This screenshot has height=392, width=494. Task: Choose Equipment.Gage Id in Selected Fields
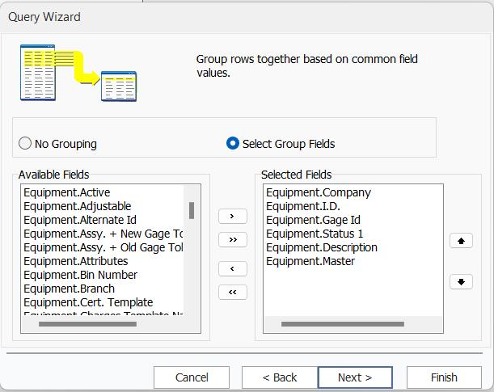coord(313,220)
